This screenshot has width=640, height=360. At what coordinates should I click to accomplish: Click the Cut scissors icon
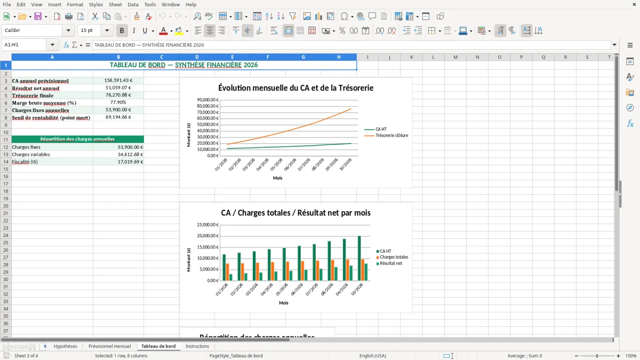point(95,17)
